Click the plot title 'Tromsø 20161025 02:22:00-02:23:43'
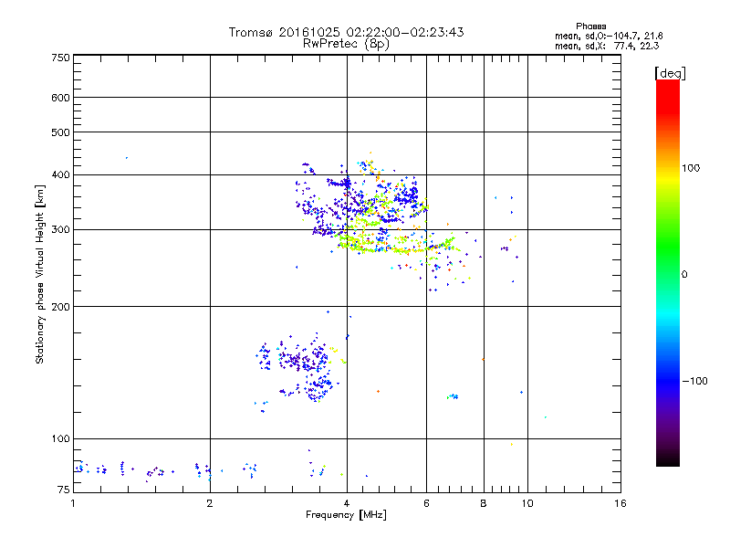Screen dimensions: 730x548 [x=346, y=32]
